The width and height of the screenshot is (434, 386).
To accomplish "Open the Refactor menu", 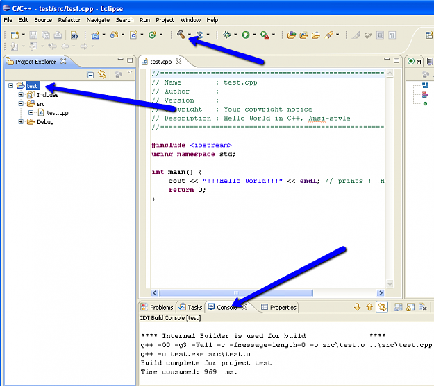I will 69,20.
